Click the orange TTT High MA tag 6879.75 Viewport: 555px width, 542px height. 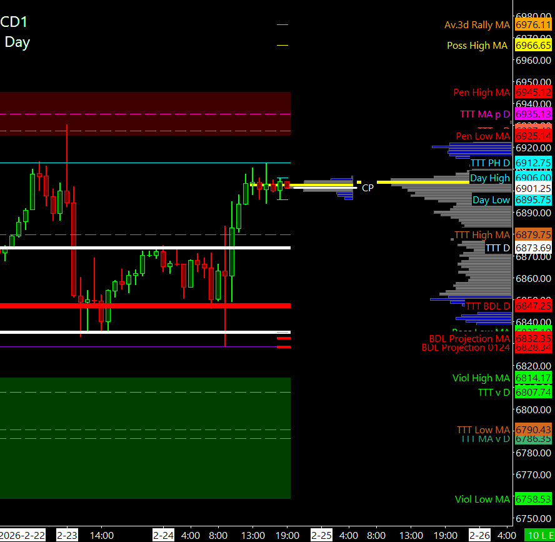tap(533, 235)
